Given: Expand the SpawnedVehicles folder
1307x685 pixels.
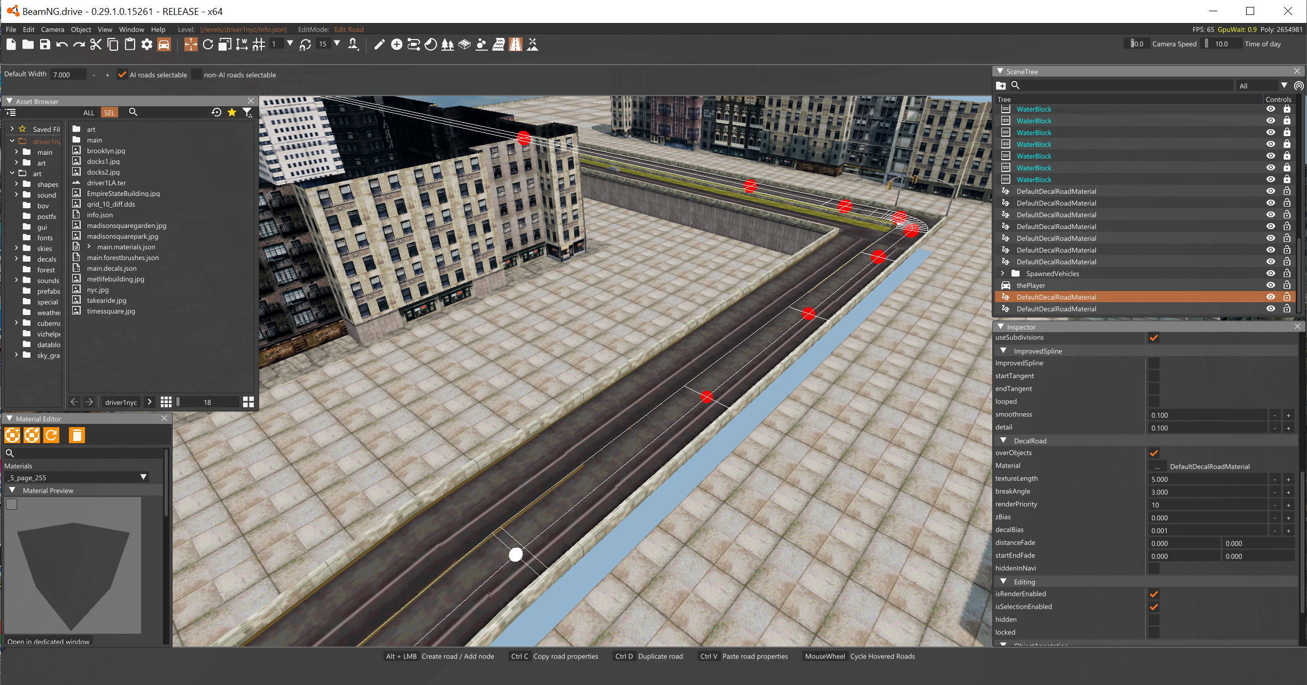Looking at the screenshot, I should pyautogui.click(x=1003, y=273).
